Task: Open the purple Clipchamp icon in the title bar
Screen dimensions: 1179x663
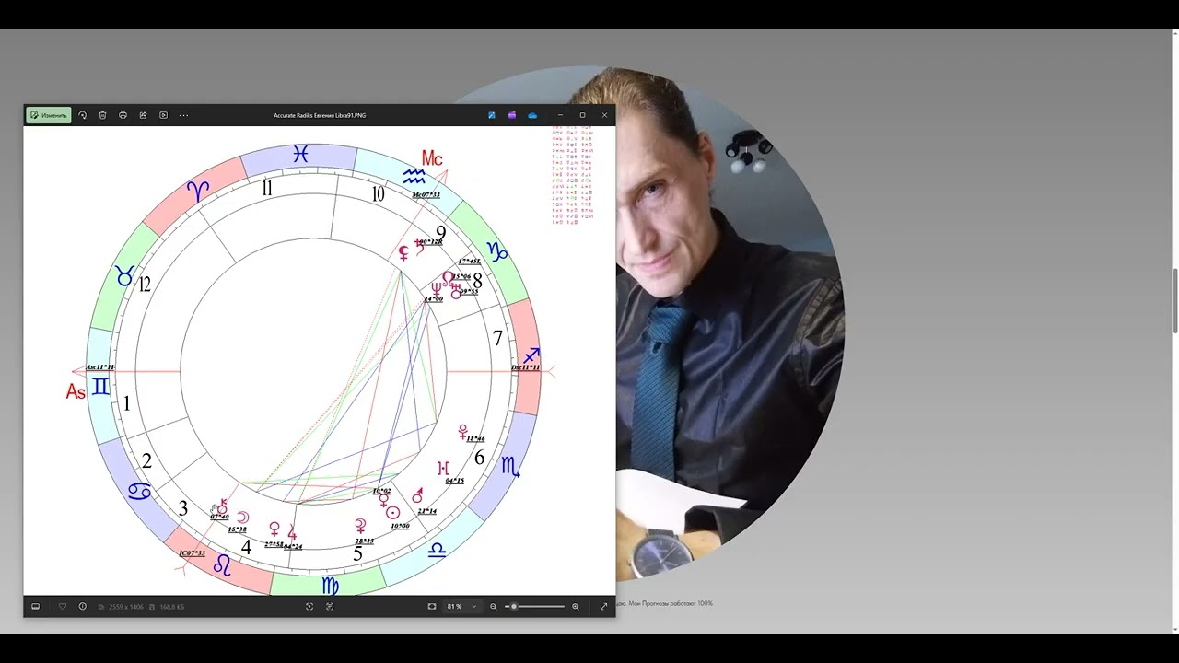Action: coord(512,115)
